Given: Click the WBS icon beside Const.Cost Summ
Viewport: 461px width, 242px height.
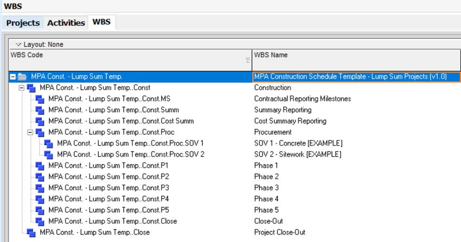Looking at the screenshot, I should point(40,121).
